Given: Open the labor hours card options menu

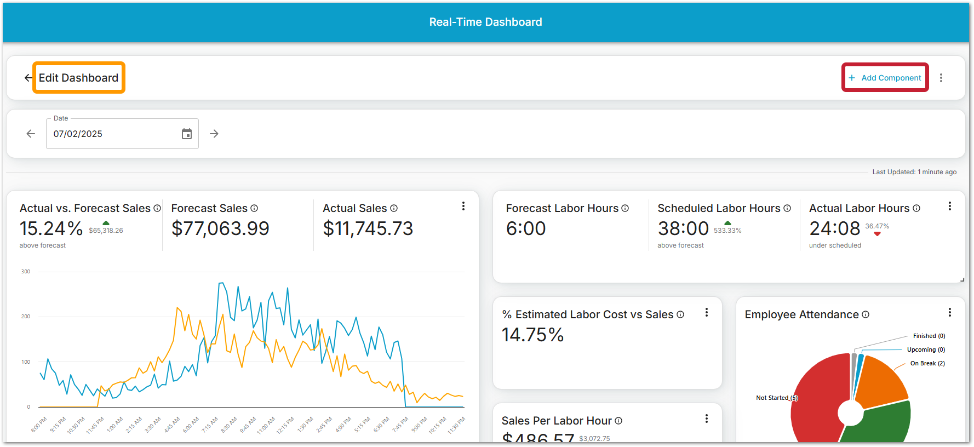Looking at the screenshot, I should tap(950, 206).
